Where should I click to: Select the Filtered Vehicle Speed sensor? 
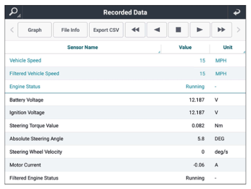125,74
